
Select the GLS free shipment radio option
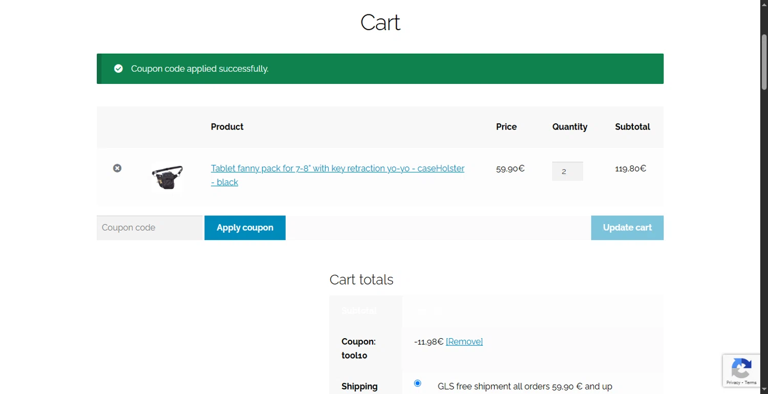coord(418,383)
